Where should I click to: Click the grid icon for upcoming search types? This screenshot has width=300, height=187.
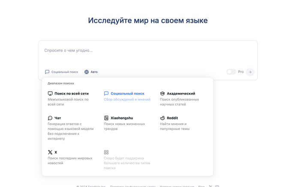click(106, 152)
